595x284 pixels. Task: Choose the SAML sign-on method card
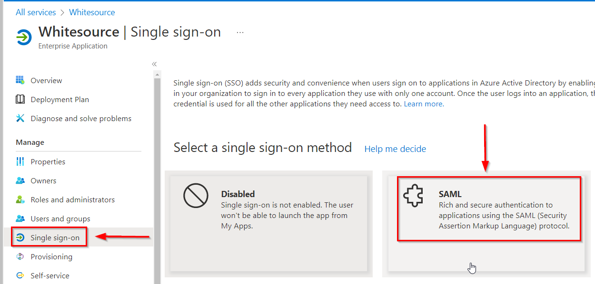[489, 209]
